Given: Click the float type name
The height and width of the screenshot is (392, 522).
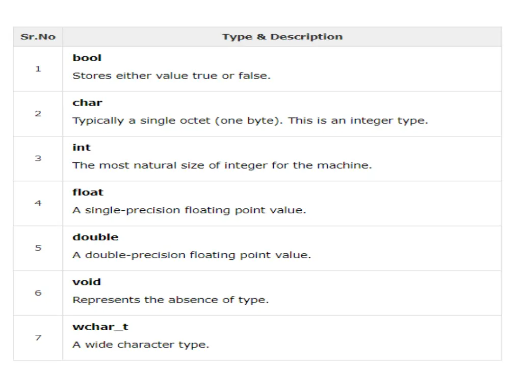Looking at the screenshot, I should point(88,192).
